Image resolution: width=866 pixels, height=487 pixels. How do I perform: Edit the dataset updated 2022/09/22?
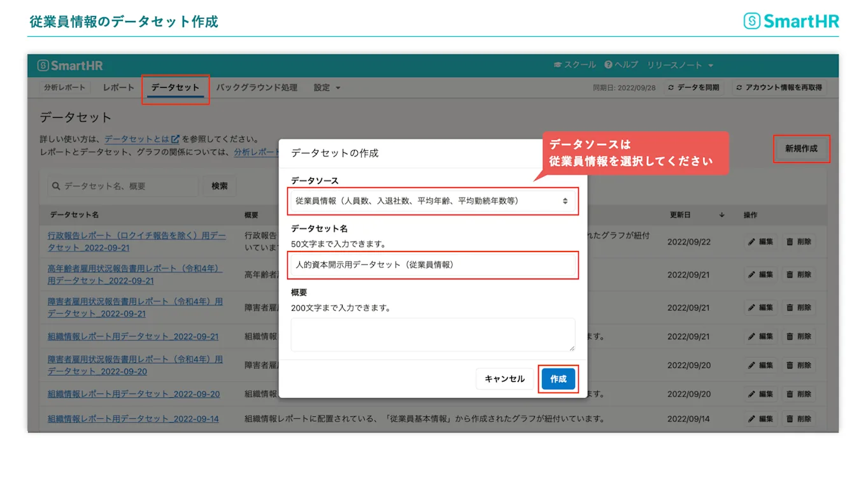click(x=760, y=242)
